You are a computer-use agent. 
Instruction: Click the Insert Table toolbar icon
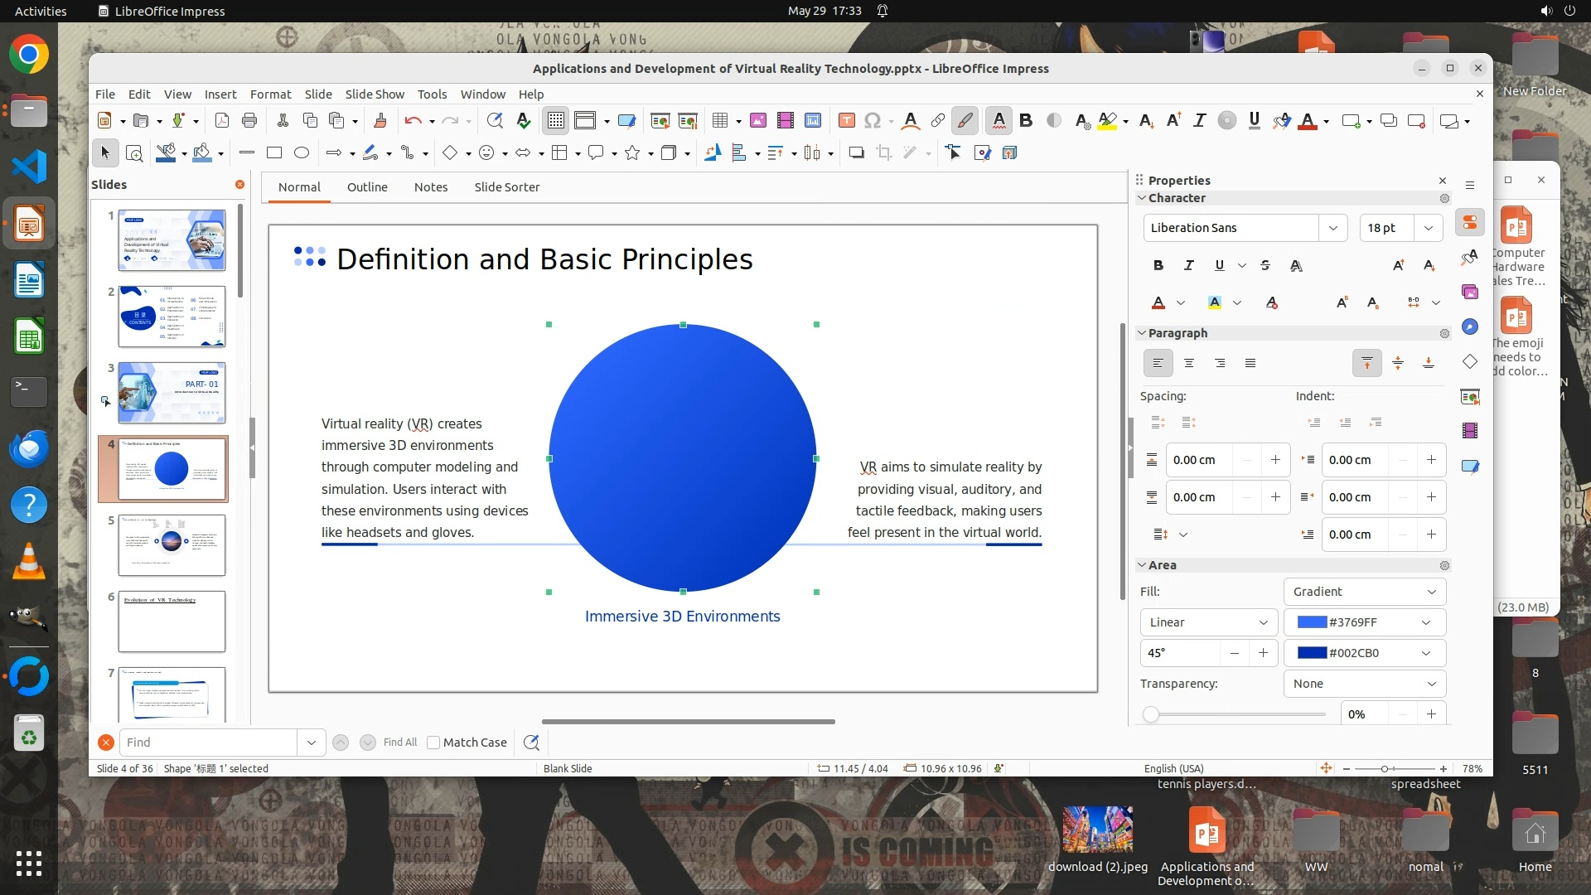click(x=719, y=121)
